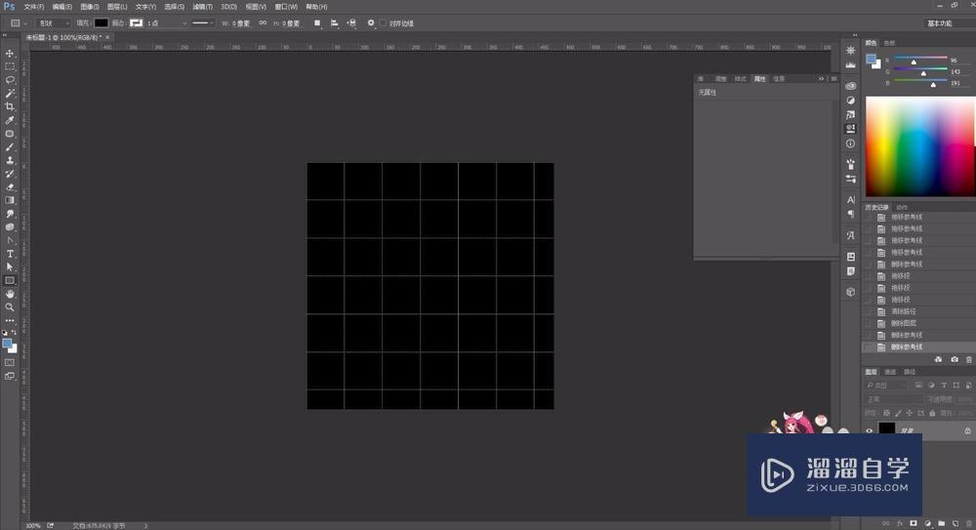The height and width of the screenshot is (530, 976).
Task: Click the fill color swatch in options bar
Action: pos(102,23)
